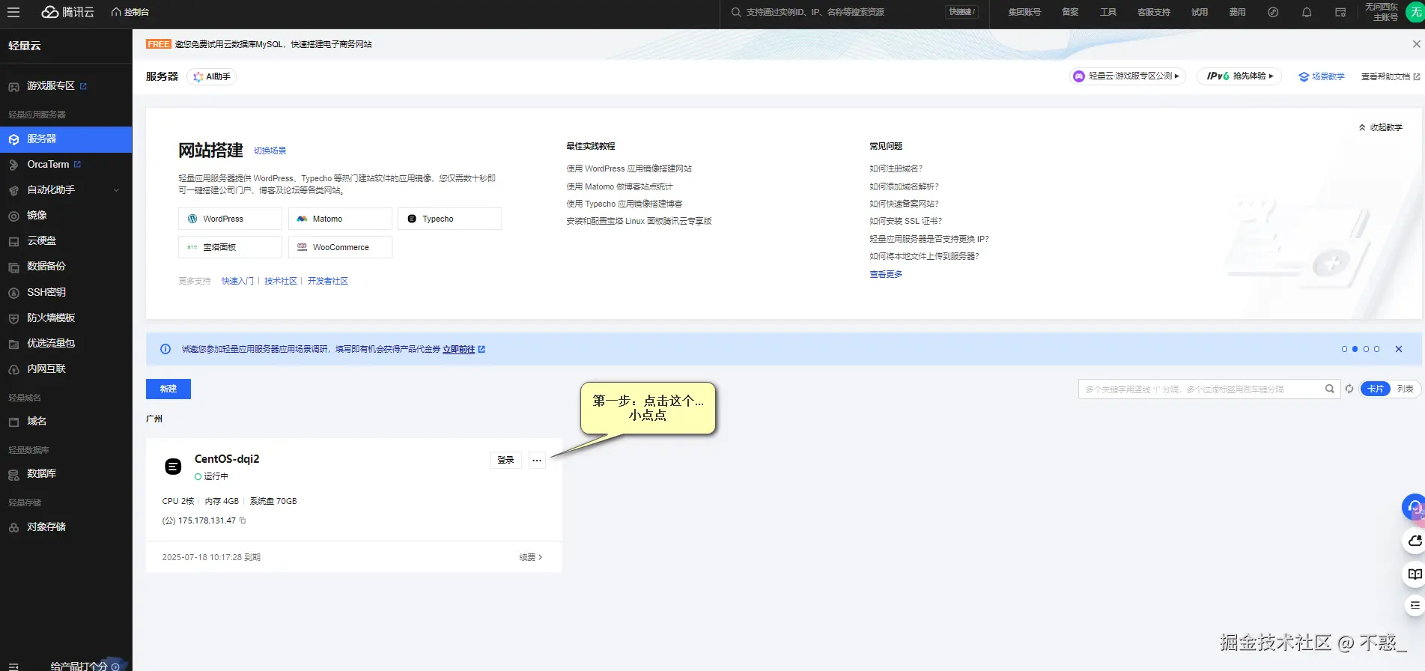Click the green user avatar

click(x=1416, y=12)
